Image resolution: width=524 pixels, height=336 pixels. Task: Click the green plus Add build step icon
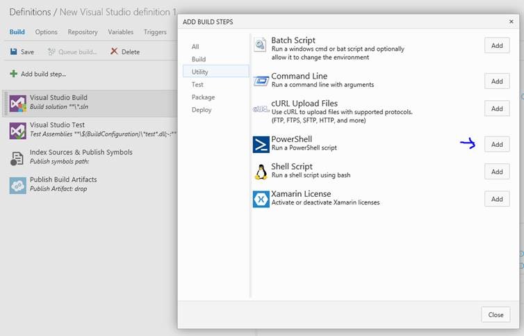[13, 74]
